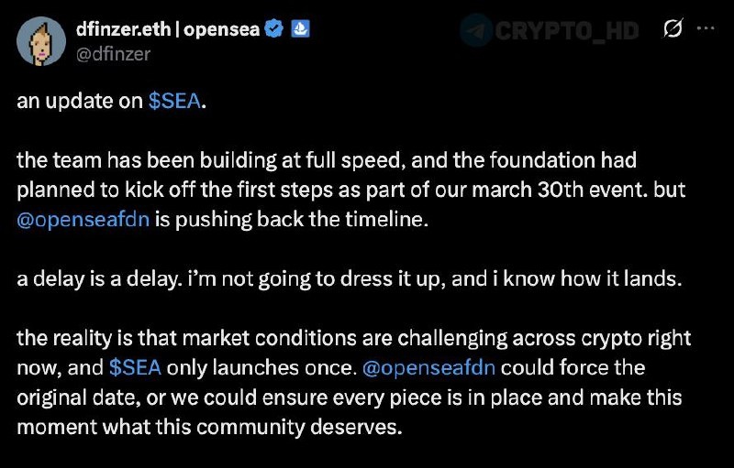Click the blue verified checkmark badge
The height and width of the screenshot is (468, 734).
[273, 29]
